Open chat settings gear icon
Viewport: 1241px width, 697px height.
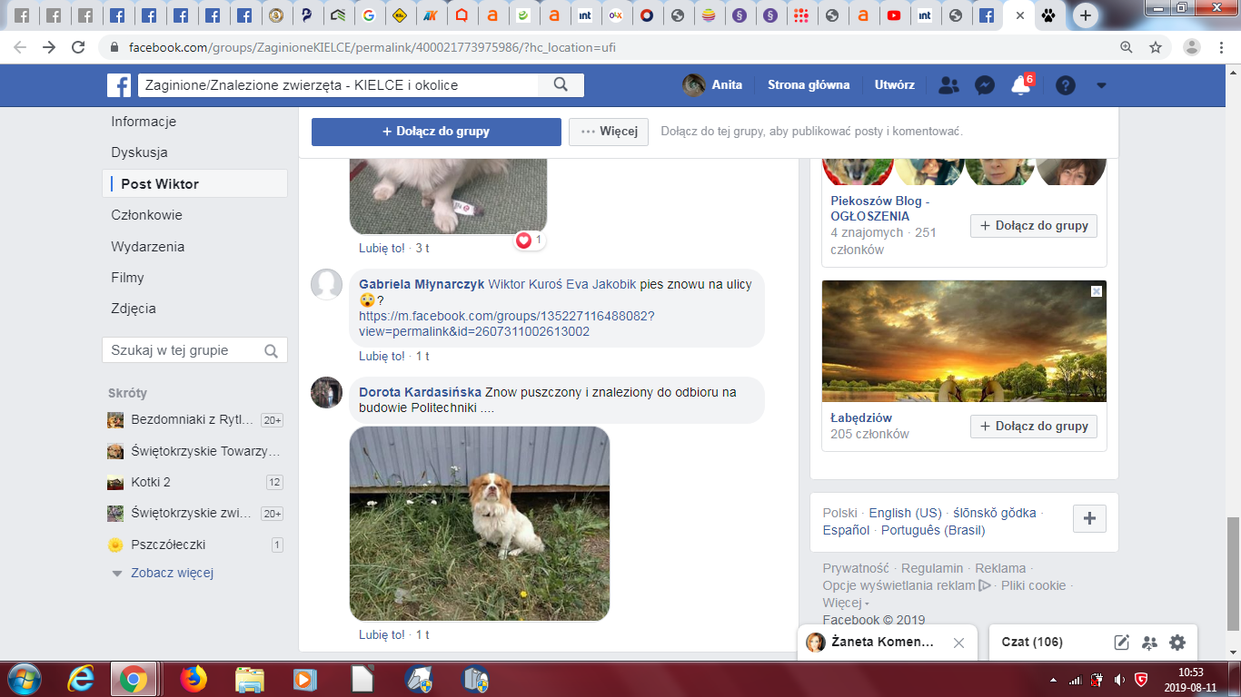click(x=1177, y=643)
